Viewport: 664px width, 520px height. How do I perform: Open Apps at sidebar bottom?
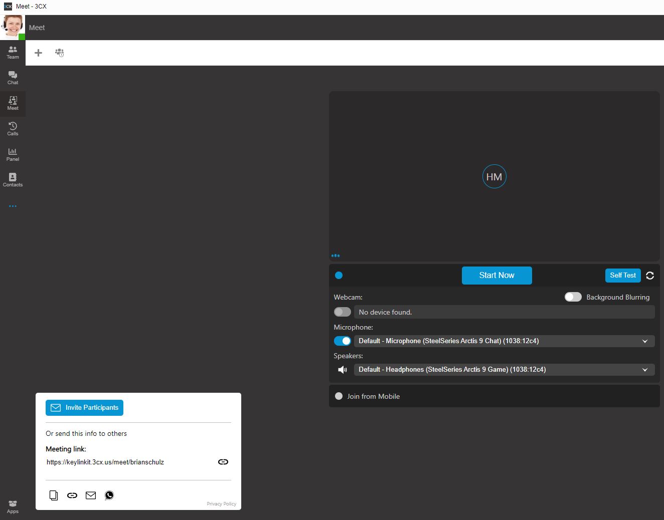(13, 506)
